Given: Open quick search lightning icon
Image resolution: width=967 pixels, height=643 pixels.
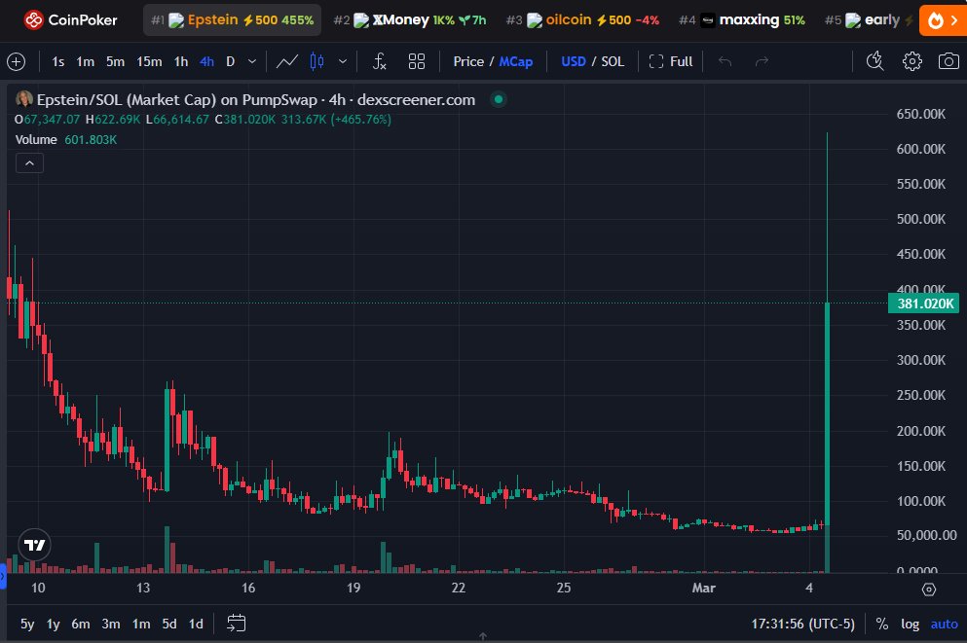Looking at the screenshot, I should 874,61.
